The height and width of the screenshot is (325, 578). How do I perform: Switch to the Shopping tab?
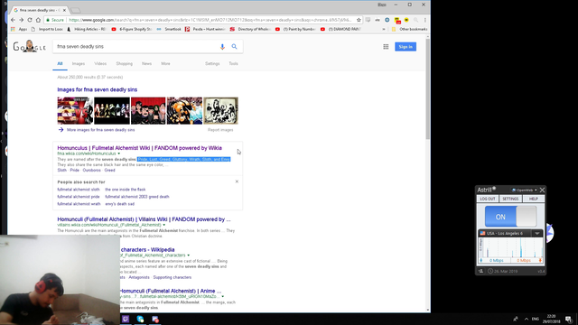[x=125, y=64]
